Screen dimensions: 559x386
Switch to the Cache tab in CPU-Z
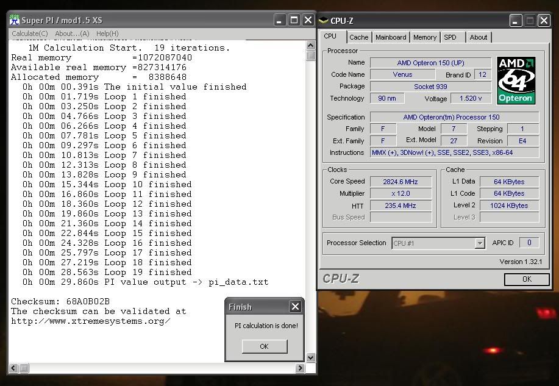click(x=358, y=37)
